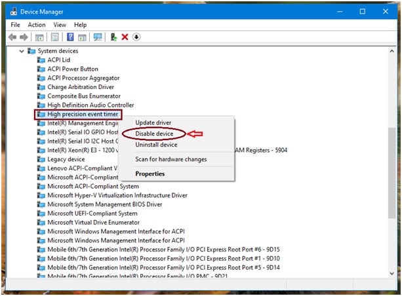This screenshot has height=296, width=402.
Task: Select Microsoft UEFI-Compliant System
Action: click(x=92, y=213)
